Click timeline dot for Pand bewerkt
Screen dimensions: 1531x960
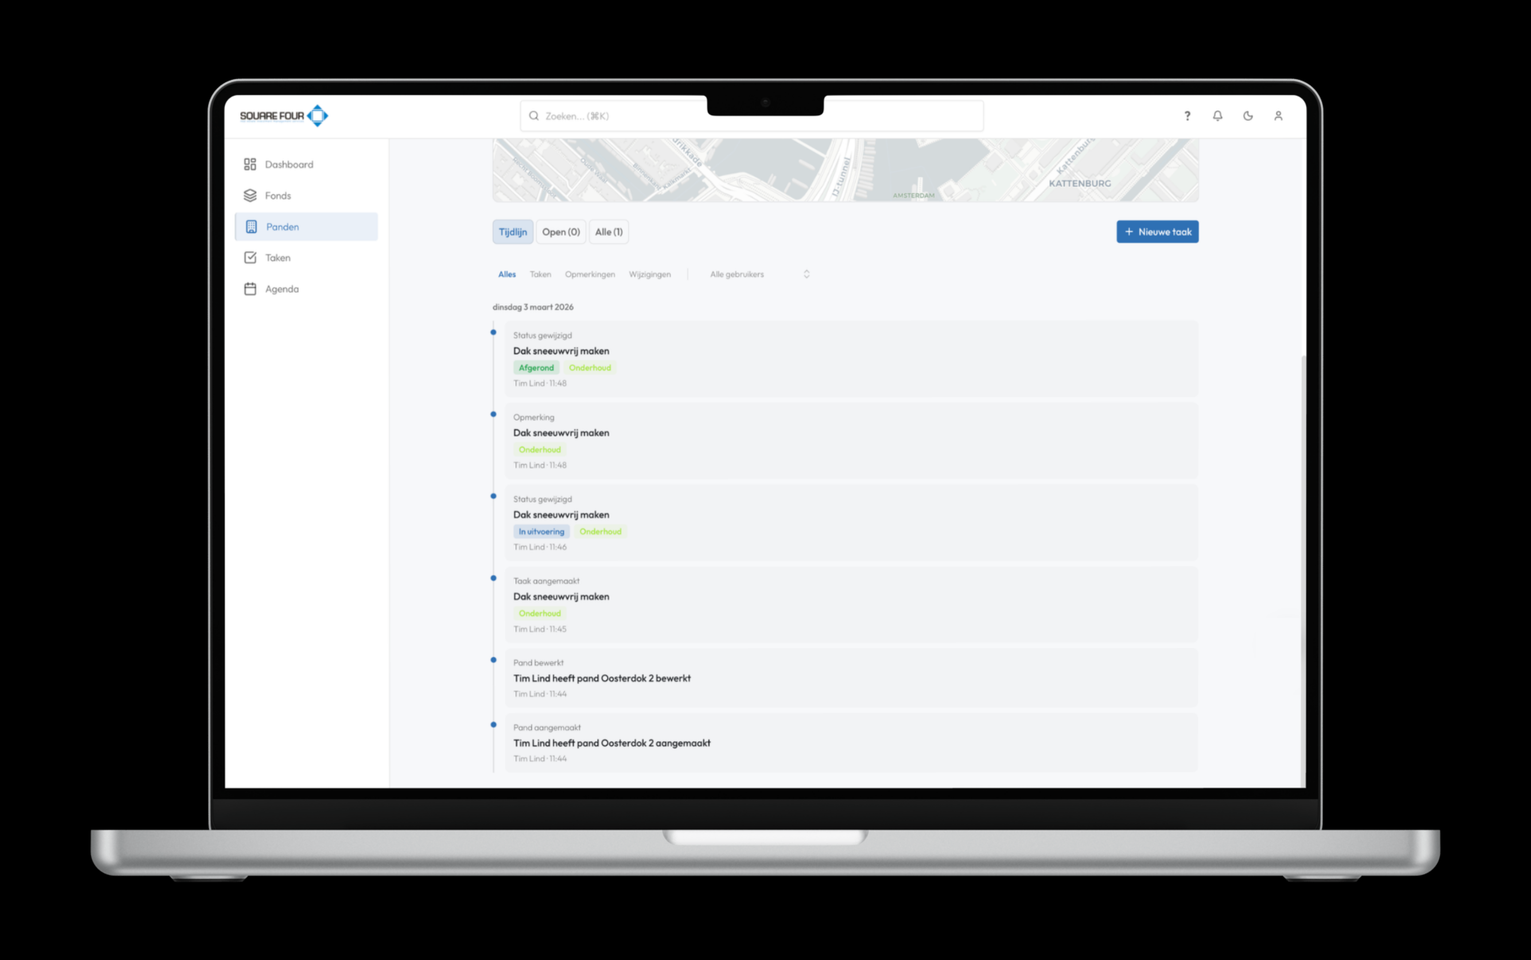pos(493,660)
